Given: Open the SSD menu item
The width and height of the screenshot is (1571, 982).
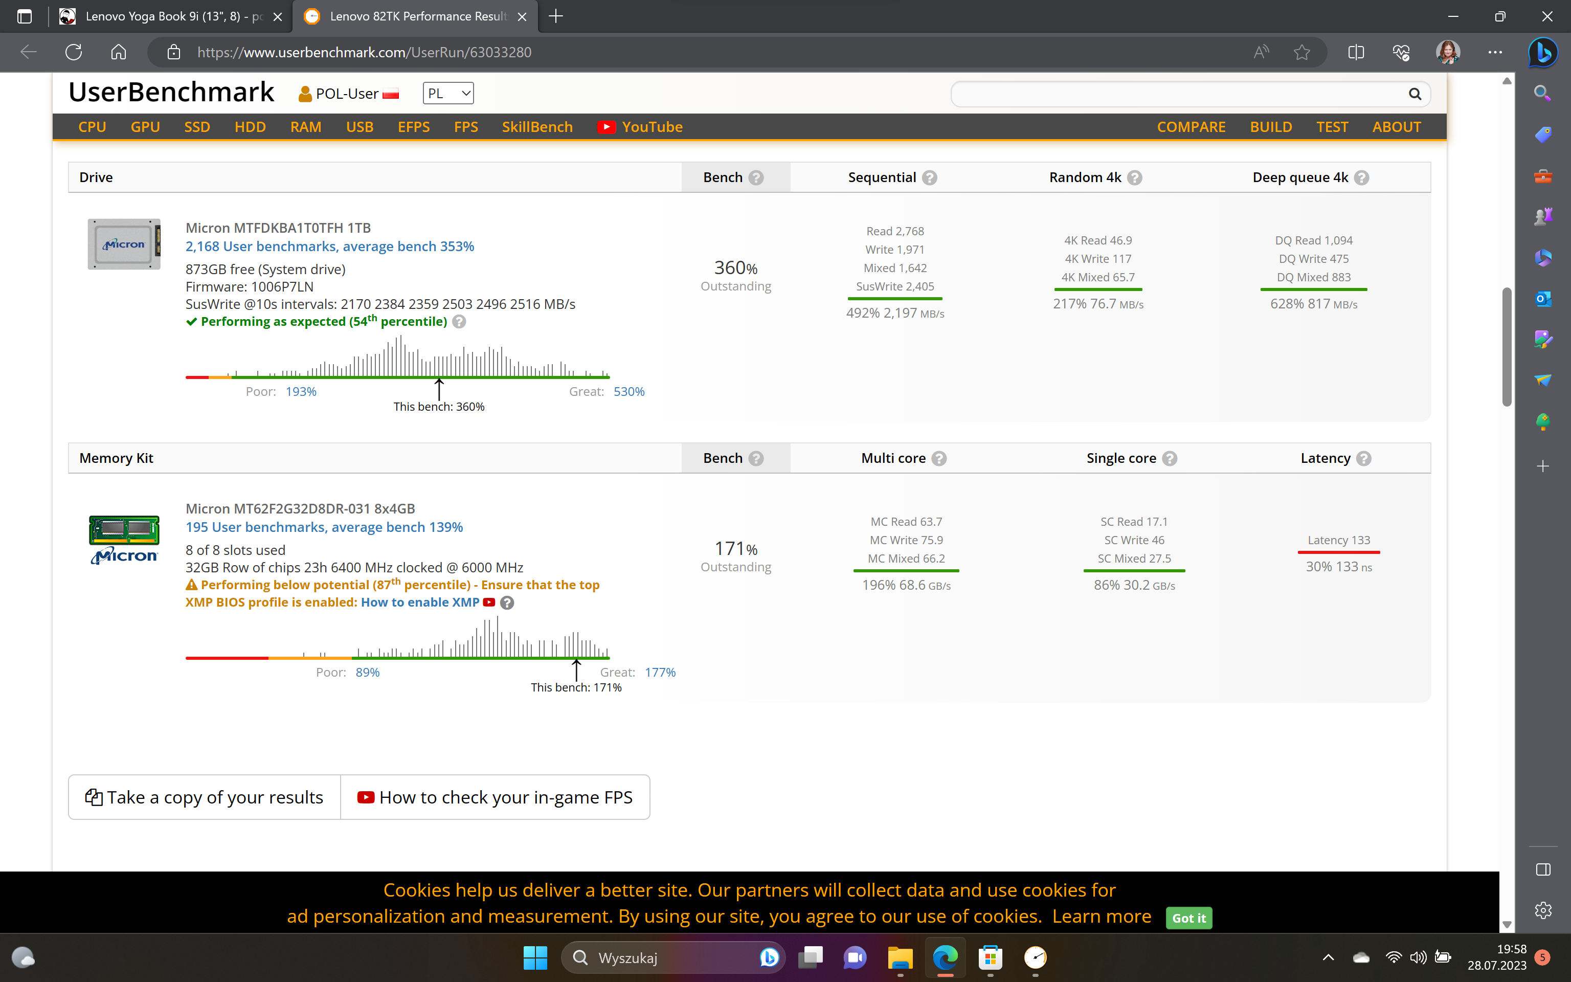Looking at the screenshot, I should point(197,127).
